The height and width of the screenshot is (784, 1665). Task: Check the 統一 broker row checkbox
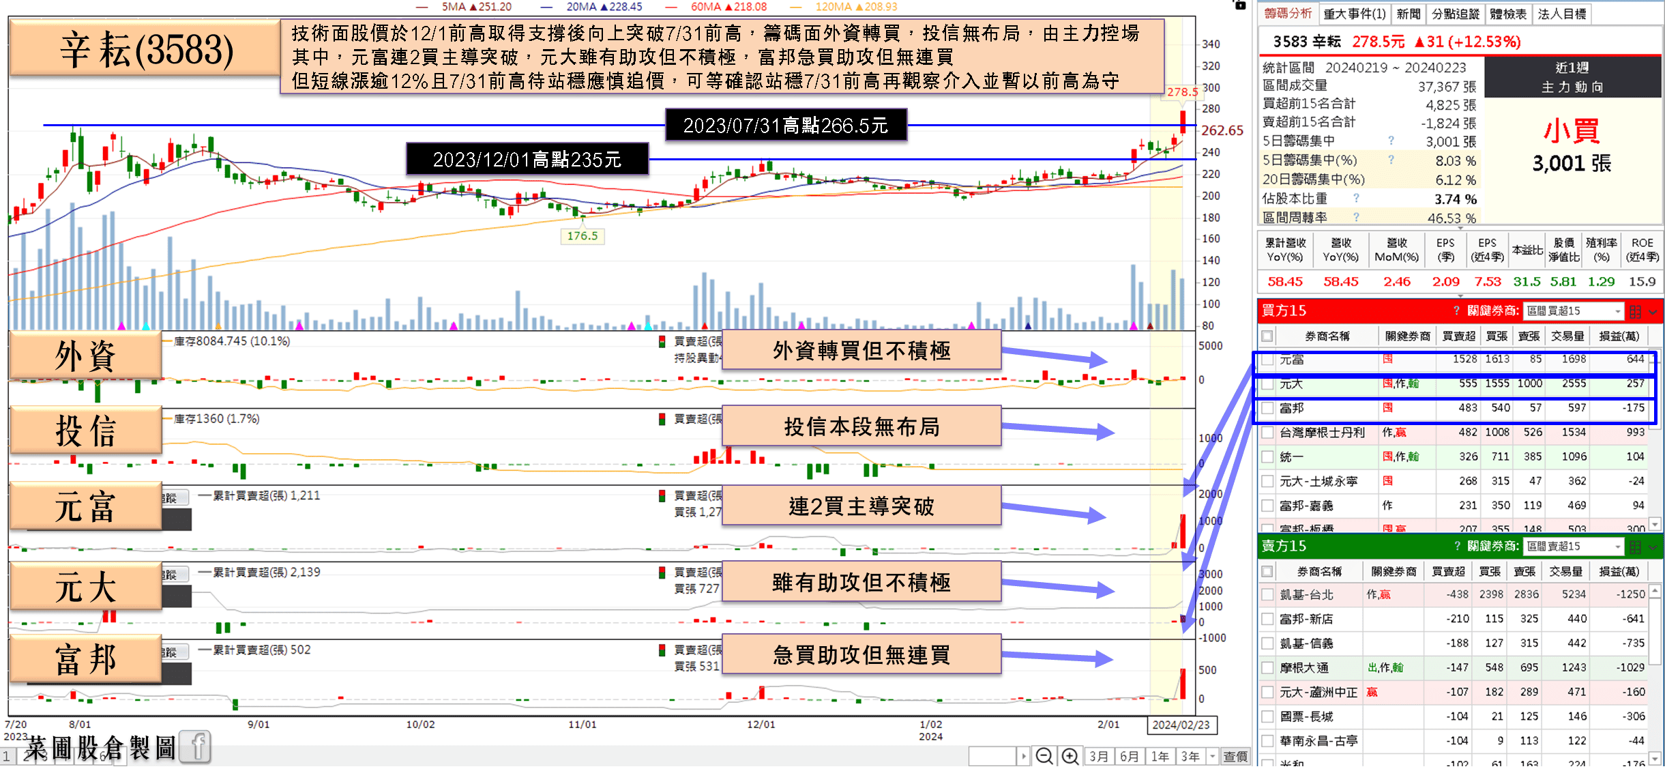pos(1267,457)
